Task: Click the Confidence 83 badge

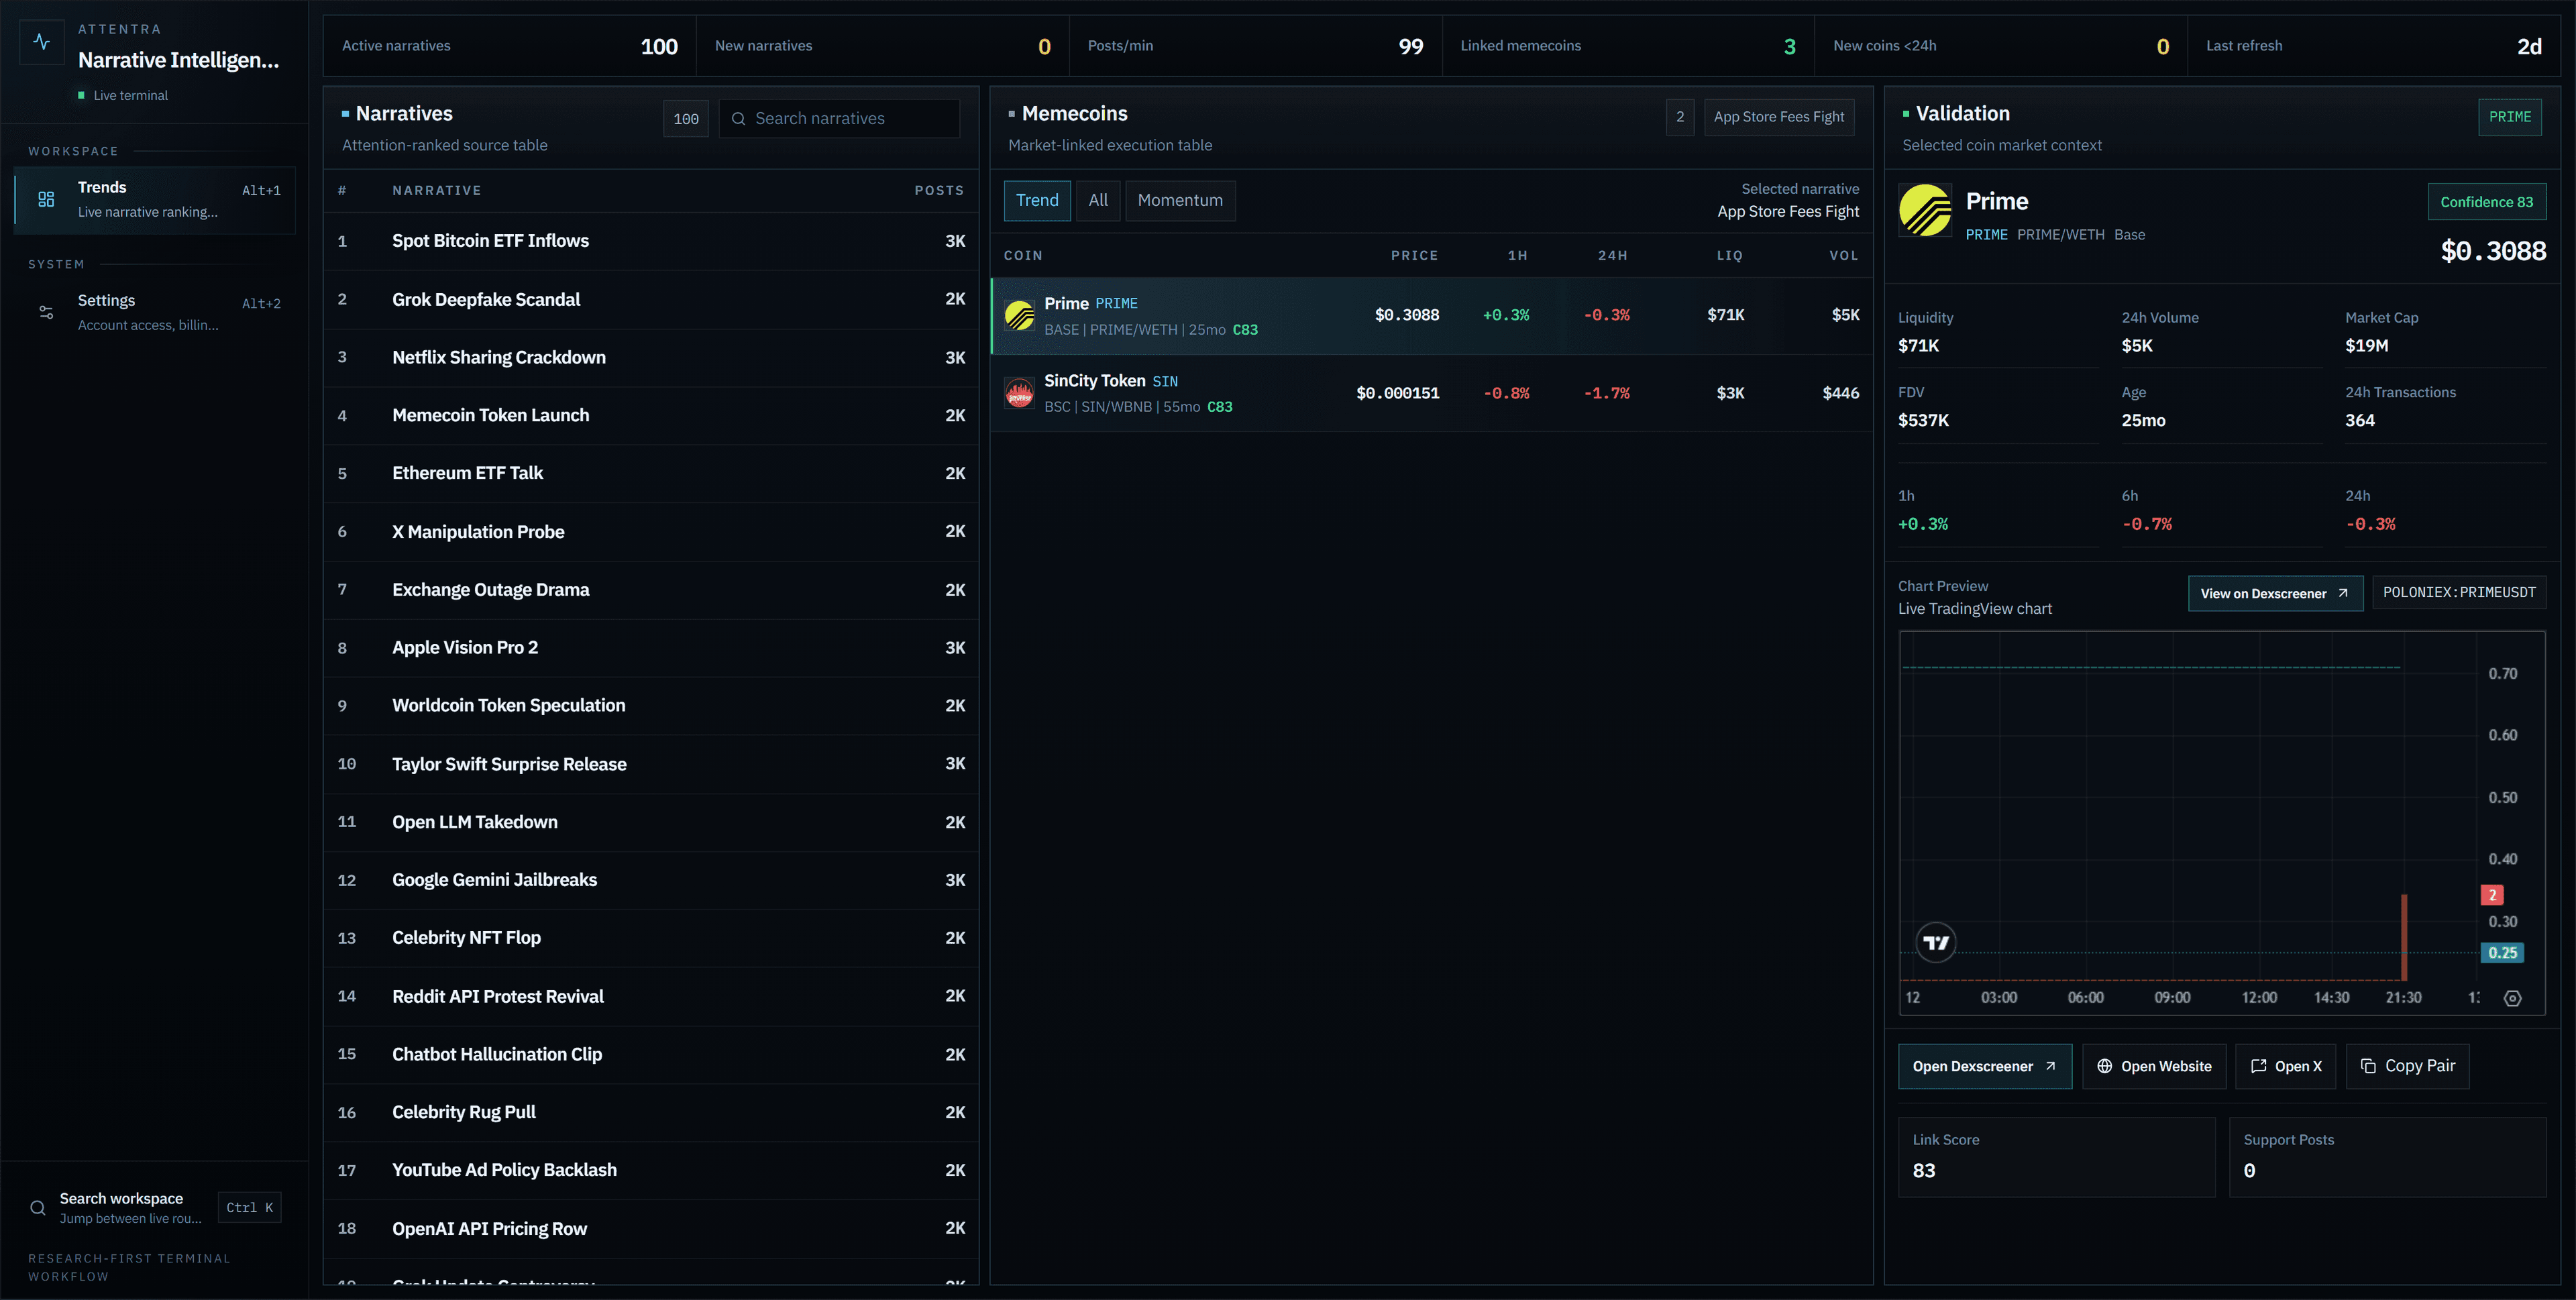Action: 2486,202
